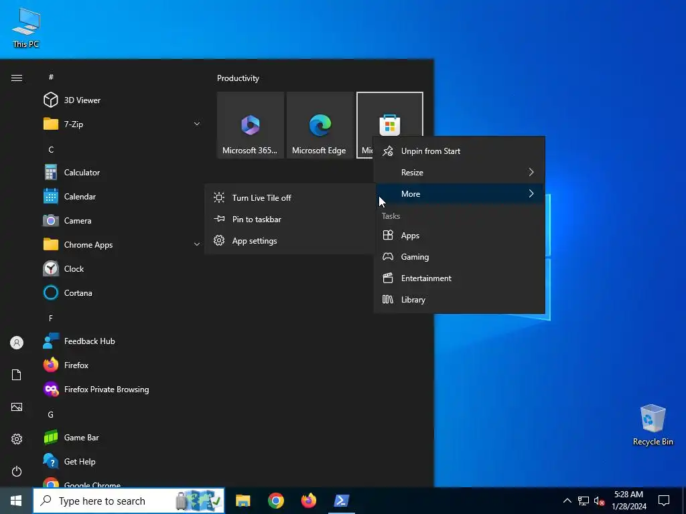This screenshot has height=514, width=686.
Task: Expand the 7-Zip folder chevron
Action: click(x=197, y=124)
